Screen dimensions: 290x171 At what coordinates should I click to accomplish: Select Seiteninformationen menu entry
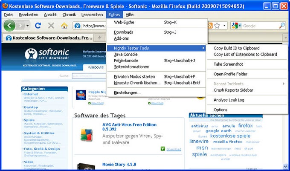tap(157, 67)
